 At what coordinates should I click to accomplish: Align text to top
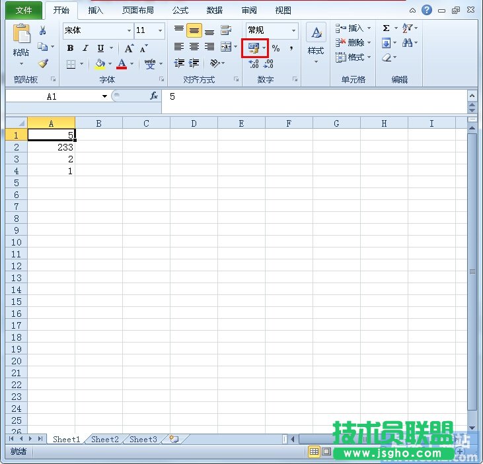tap(179, 30)
